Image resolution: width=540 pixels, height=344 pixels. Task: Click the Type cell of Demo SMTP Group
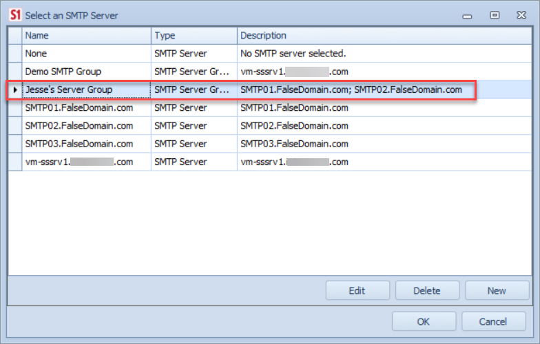click(194, 72)
